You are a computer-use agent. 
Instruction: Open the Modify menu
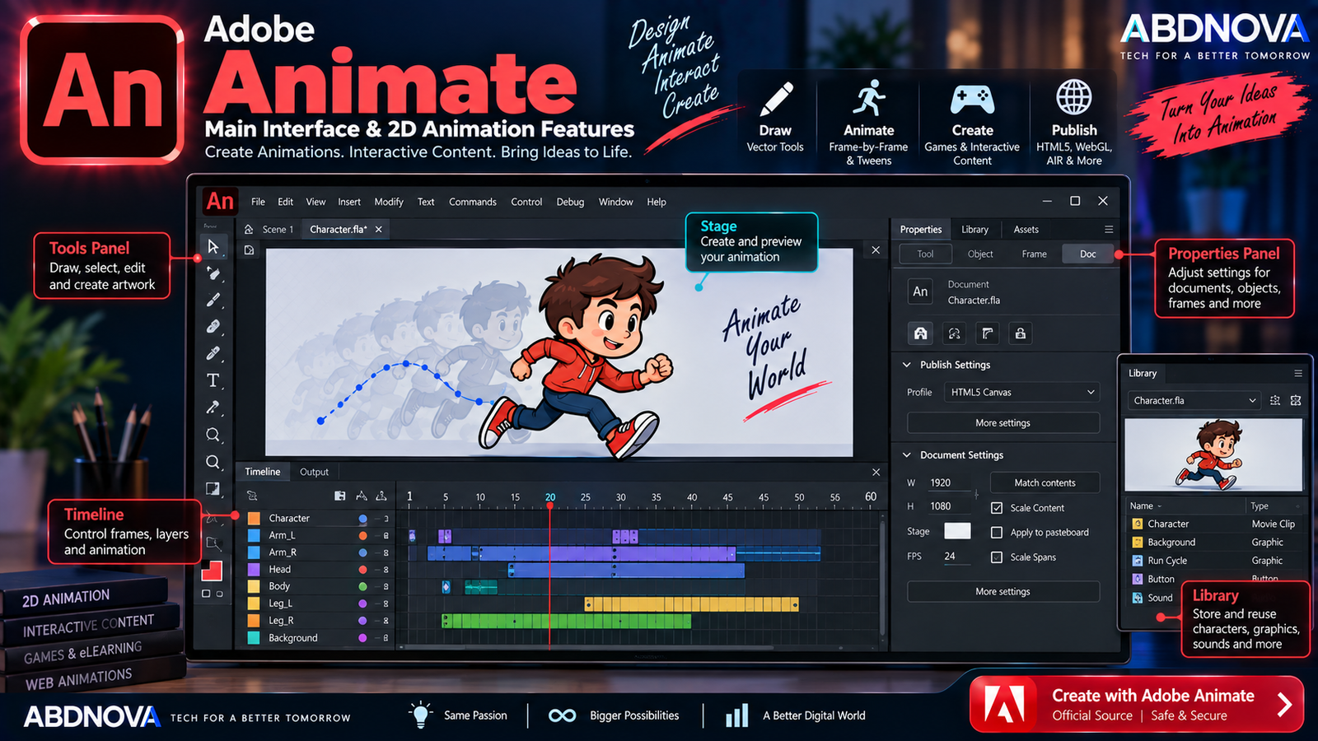pyautogui.click(x=389, y=202)
